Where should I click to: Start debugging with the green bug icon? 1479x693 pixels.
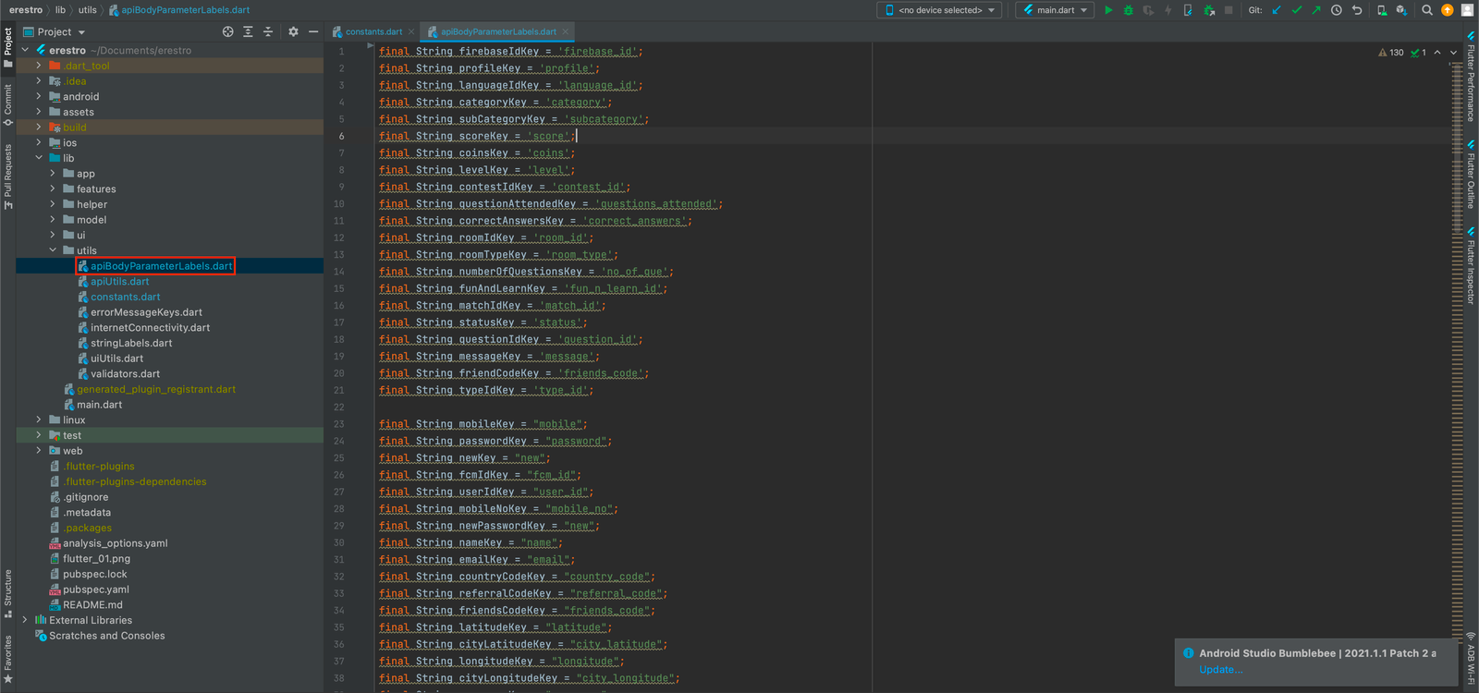1128,10
